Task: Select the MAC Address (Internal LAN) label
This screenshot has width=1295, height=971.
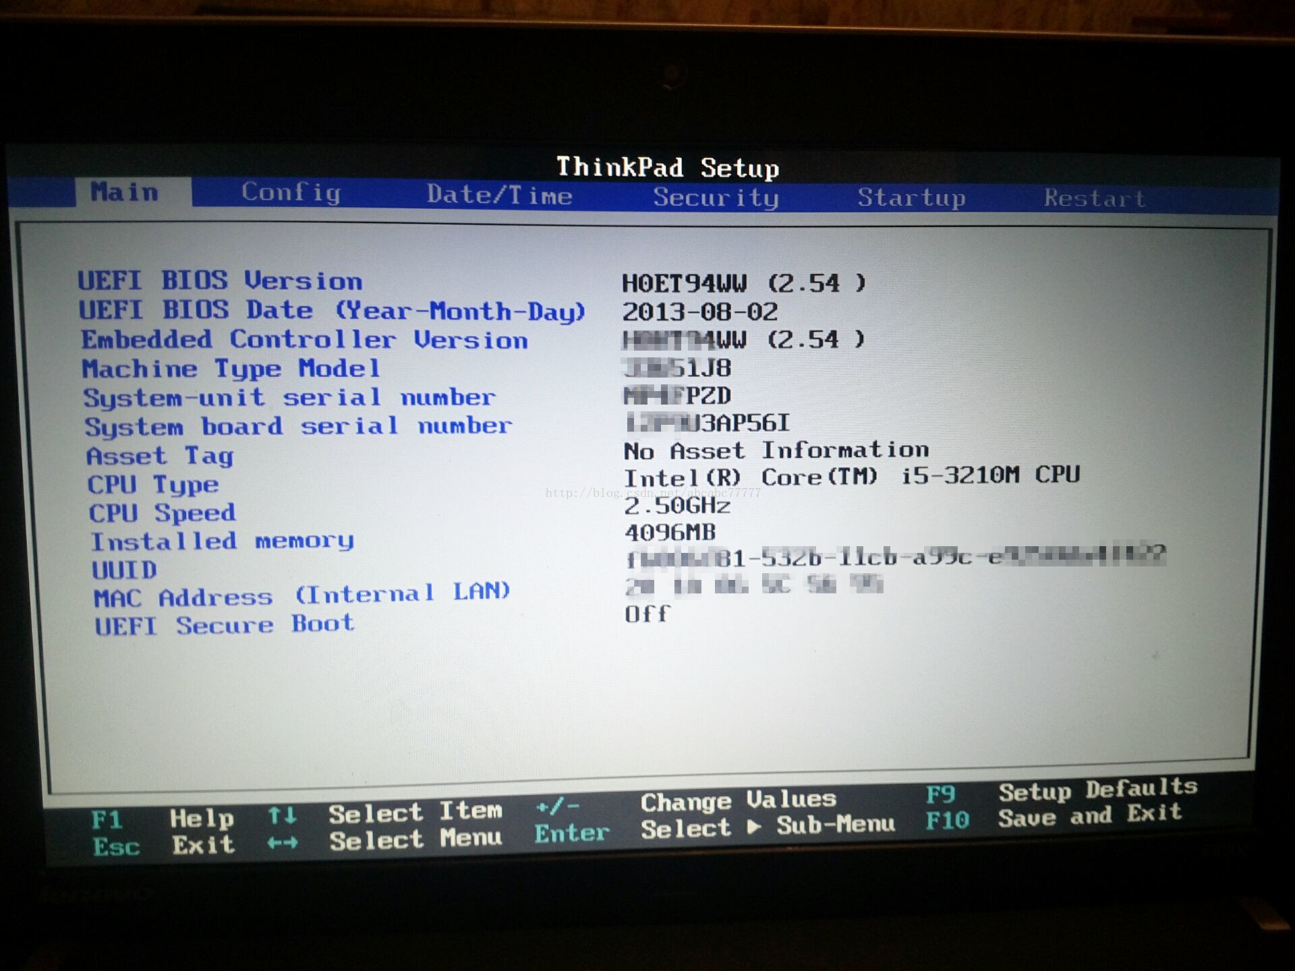Action: pos(301,595)
